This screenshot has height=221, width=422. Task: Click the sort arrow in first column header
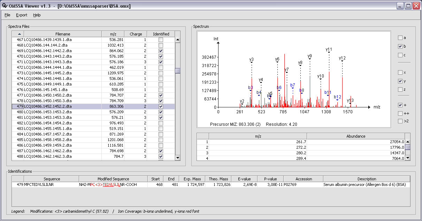click(19, 34)
